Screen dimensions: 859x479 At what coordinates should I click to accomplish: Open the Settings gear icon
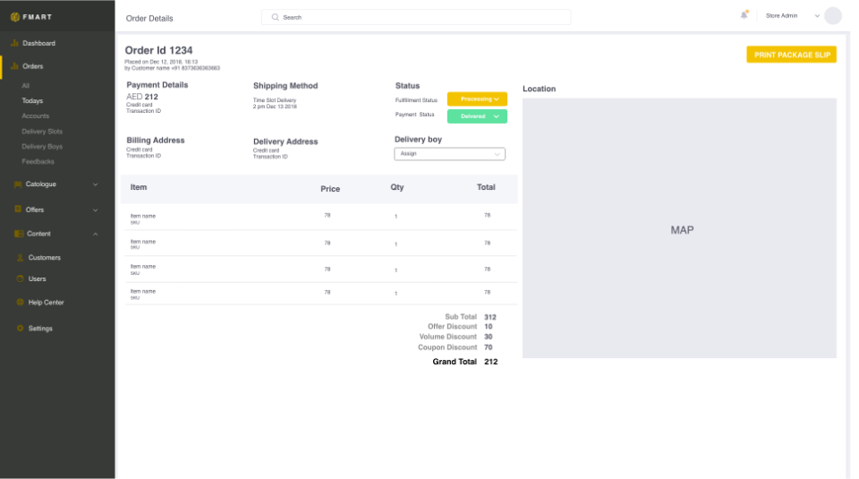[21, 329]
